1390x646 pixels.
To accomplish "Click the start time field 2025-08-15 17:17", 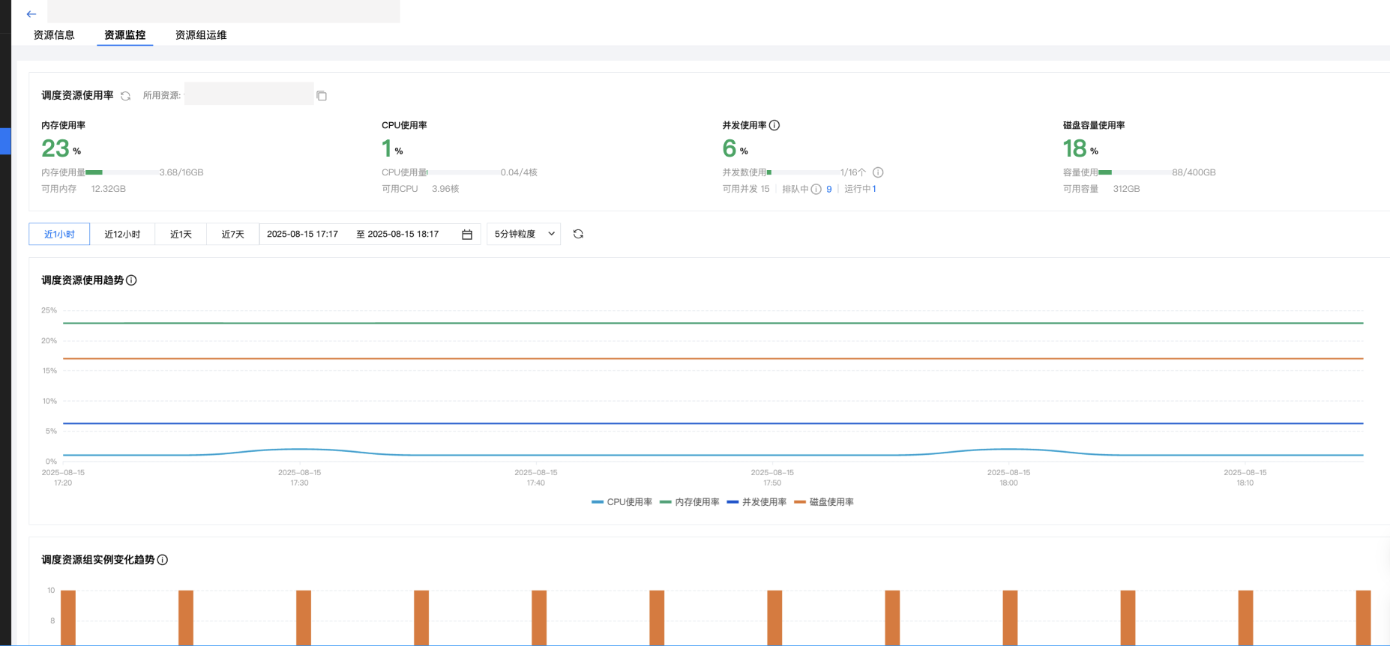I will tap(303, 234).
